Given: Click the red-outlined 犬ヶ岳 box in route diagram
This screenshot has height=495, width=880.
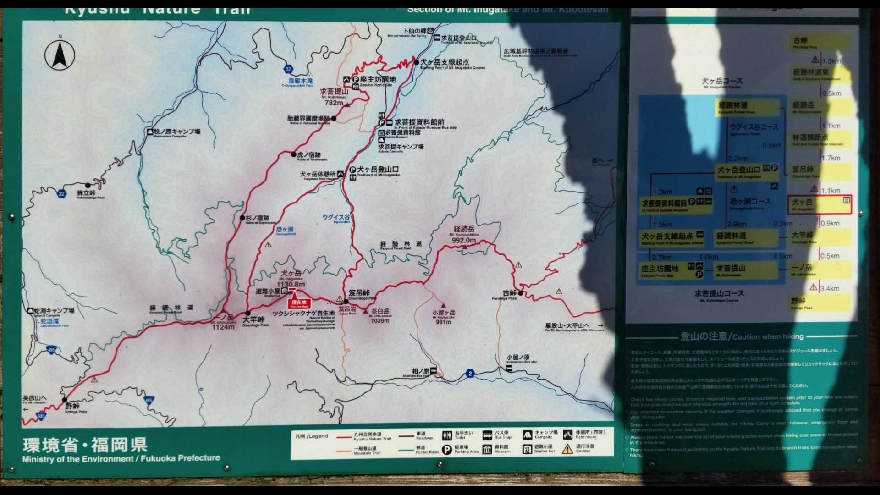Looking at the screenshot, I should coord(819,204).
